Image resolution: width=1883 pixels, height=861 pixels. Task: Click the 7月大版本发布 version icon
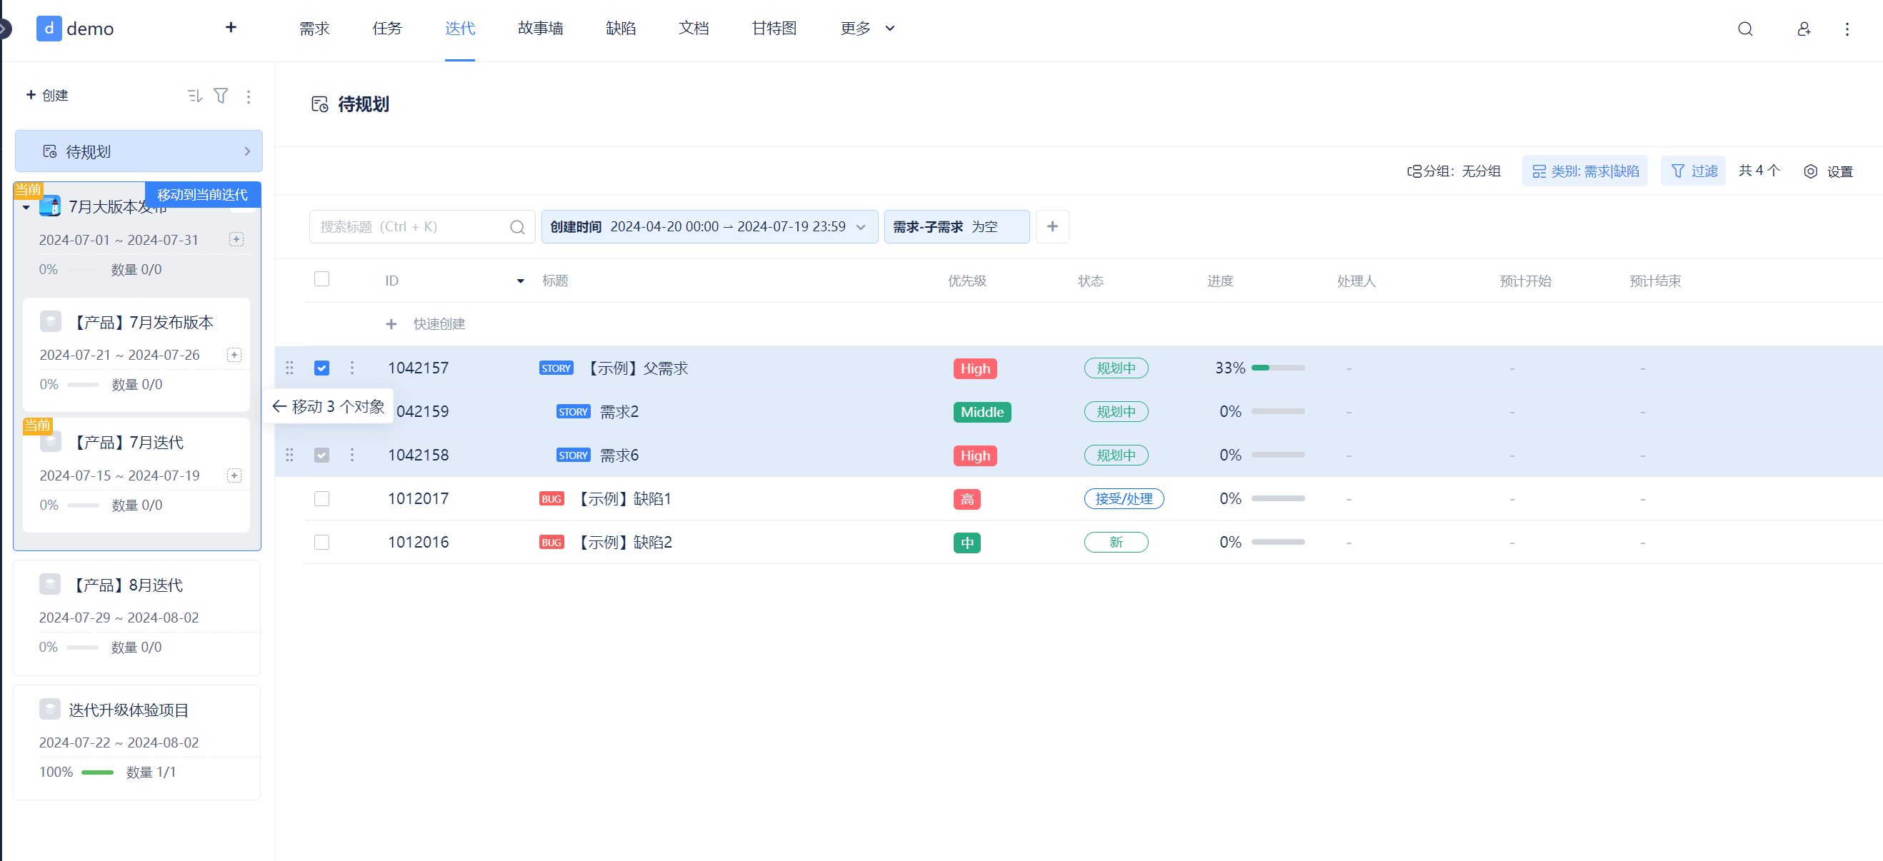point(50,206)
